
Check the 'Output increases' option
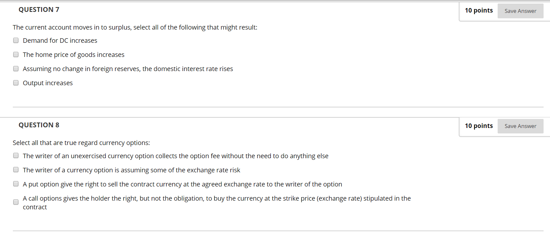16,83
